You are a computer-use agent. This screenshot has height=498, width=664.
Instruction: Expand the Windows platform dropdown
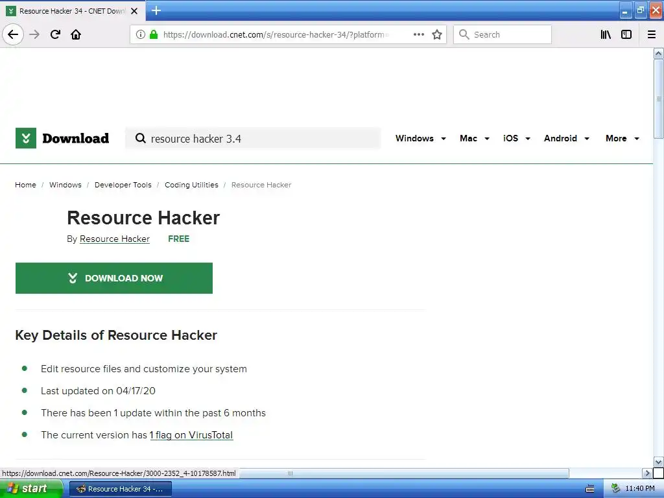[x=420, y=138]
